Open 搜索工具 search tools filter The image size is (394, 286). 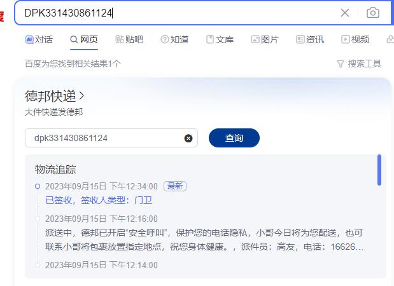(x=359, y=64)
